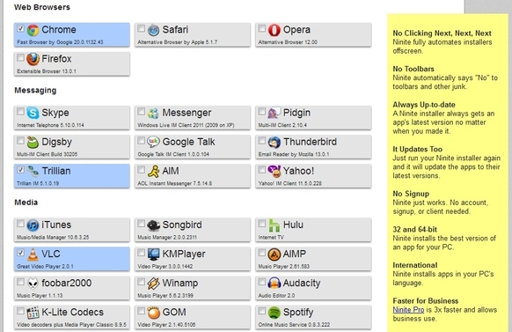Tick the Digsby checkbox
Screen dimensions: 512x332
(20, 141)
